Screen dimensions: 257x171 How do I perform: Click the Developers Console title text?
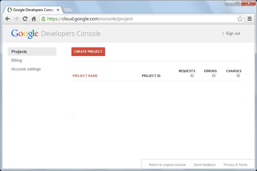pyautogui.click(x=71, y=34)
